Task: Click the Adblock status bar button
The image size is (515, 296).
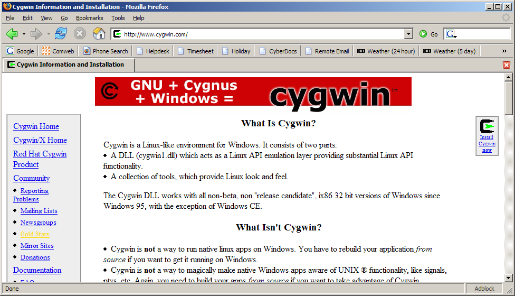Action: [484, 289]
